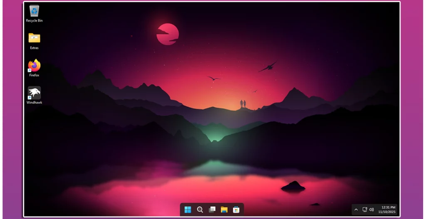Click the network icon in system tray
The height and width of the screenshot is (219, 426).
pos(364,209)
